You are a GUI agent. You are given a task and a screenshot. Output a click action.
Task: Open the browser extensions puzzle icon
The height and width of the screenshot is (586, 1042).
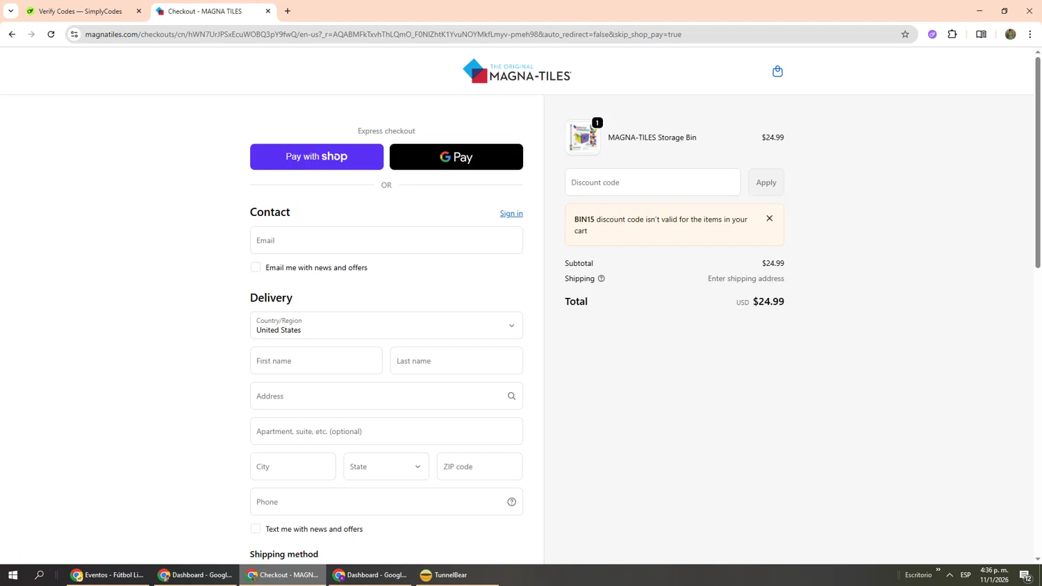(952, 34)
